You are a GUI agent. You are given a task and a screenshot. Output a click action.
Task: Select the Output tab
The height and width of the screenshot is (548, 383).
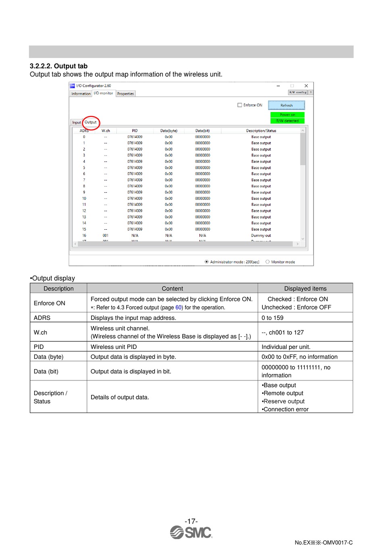point(91,122)
